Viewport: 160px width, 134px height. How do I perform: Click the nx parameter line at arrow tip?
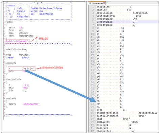coord(109,101)
